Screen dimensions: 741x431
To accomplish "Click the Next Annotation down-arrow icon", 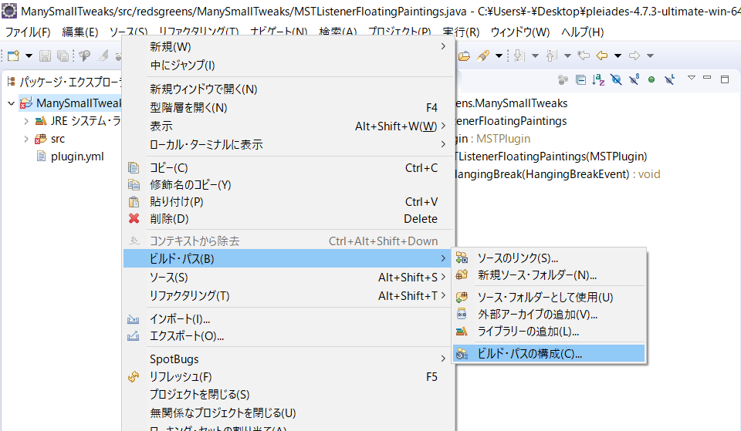I will (519, 56).
